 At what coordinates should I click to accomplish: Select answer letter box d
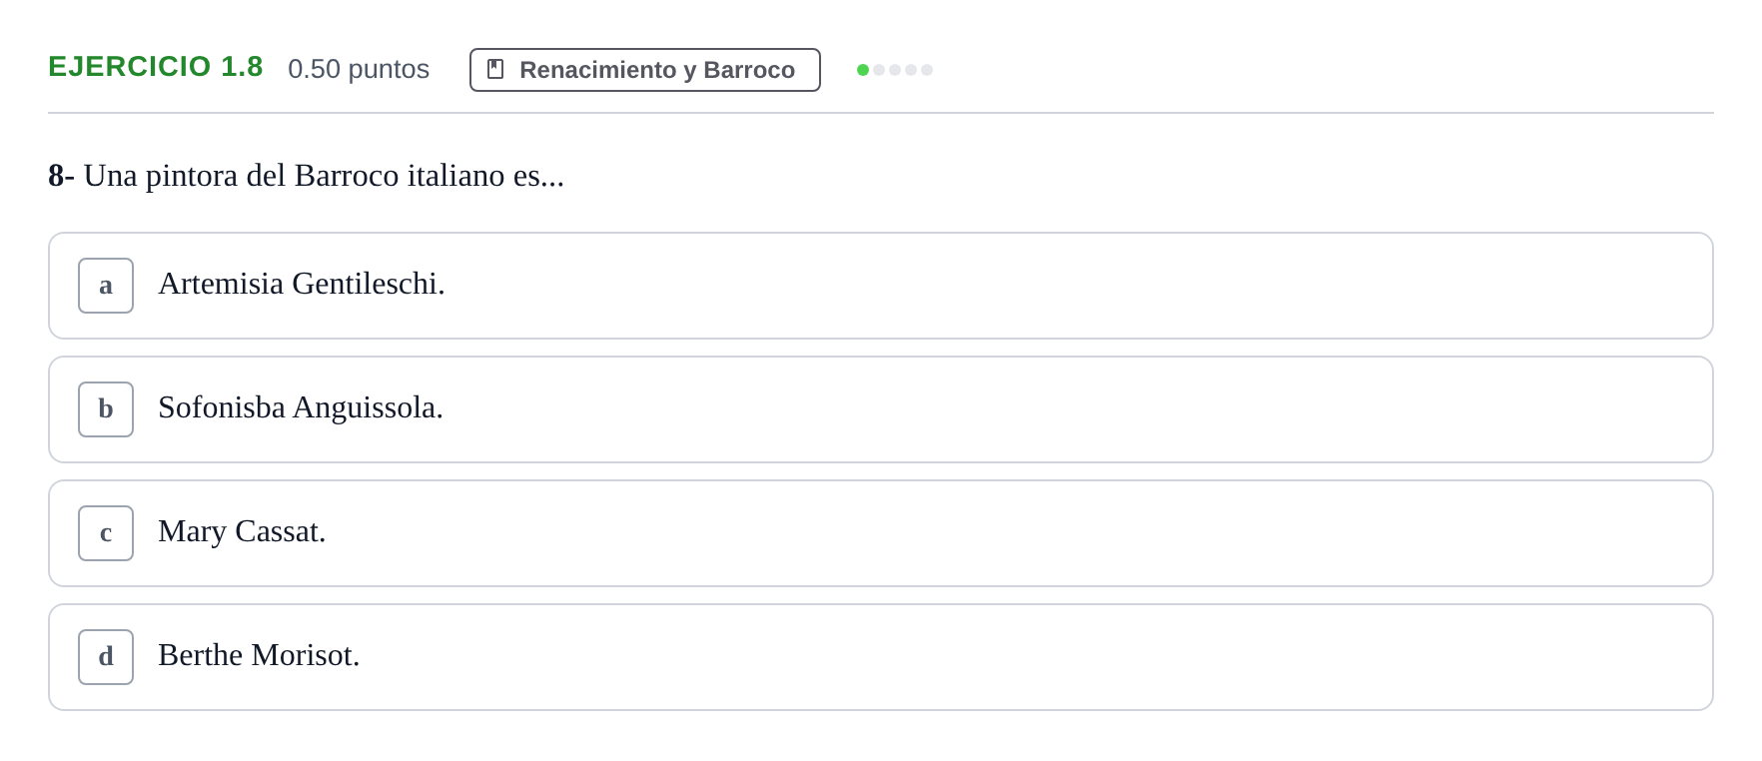(106, 657)
